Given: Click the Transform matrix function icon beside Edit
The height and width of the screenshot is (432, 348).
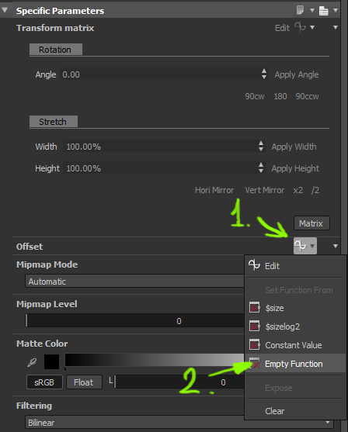Looking at the screenshot, I should coord(300,27).
